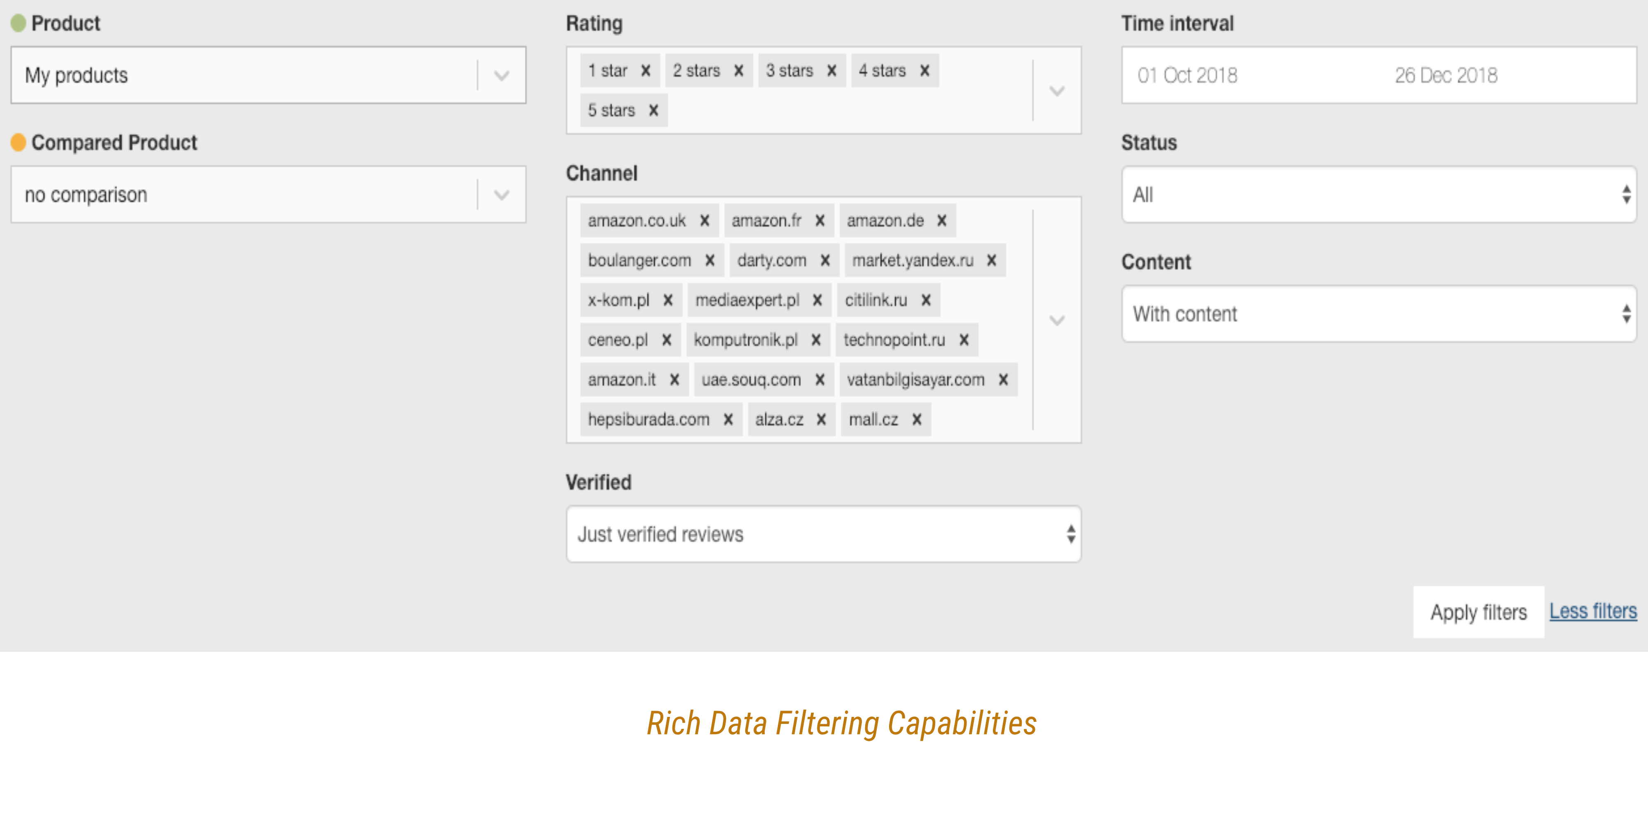The width and height of the screenshot is (1648, 824).
Task: Remove the komputronik.pl channel tag
Action: [x=816, y=340]
